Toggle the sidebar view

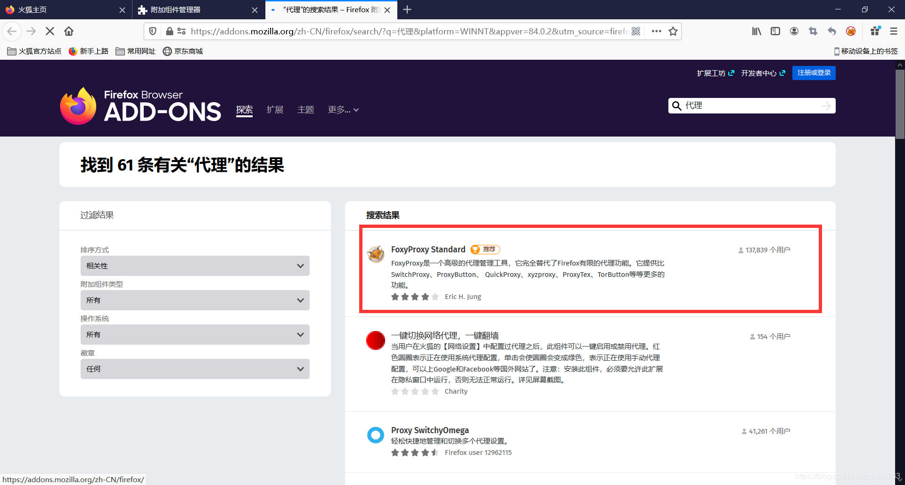click(775, 31)
